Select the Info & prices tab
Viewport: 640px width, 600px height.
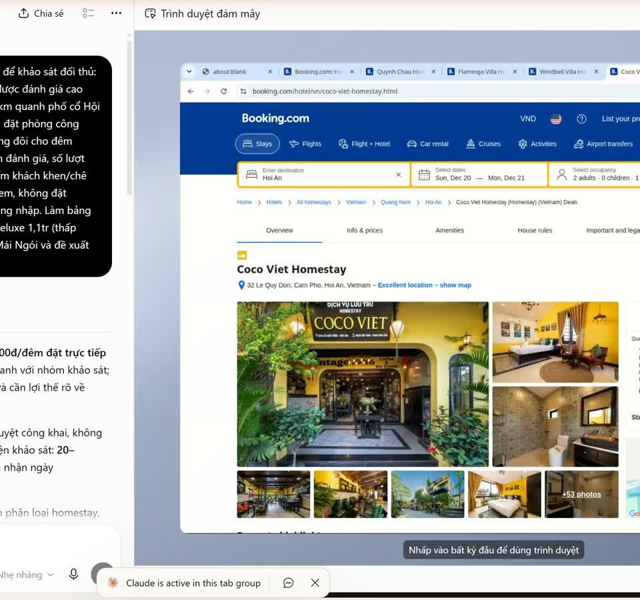pyautogui.click(x=365, y=231)
